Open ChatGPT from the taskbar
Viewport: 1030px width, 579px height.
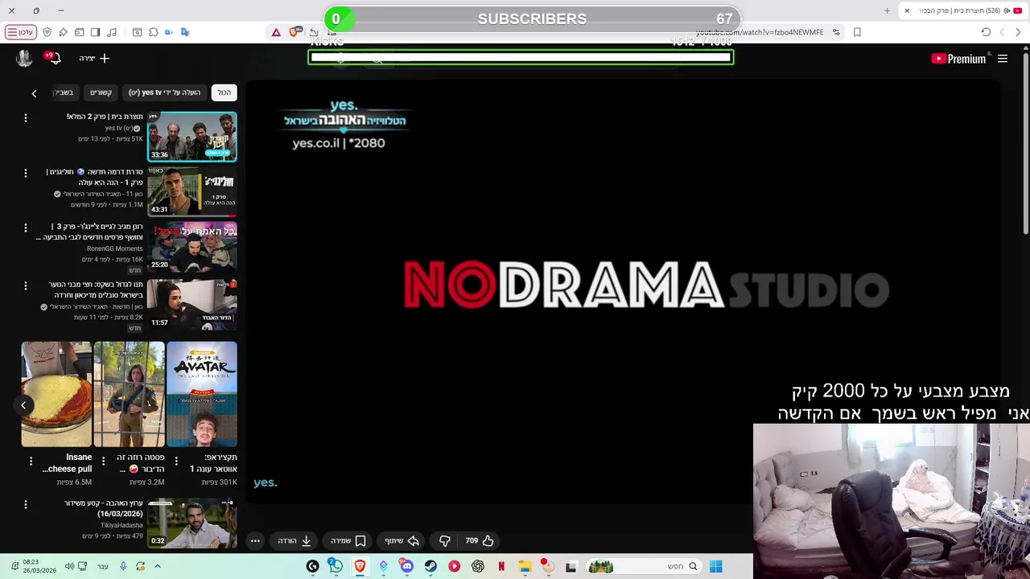click(478, 566)
